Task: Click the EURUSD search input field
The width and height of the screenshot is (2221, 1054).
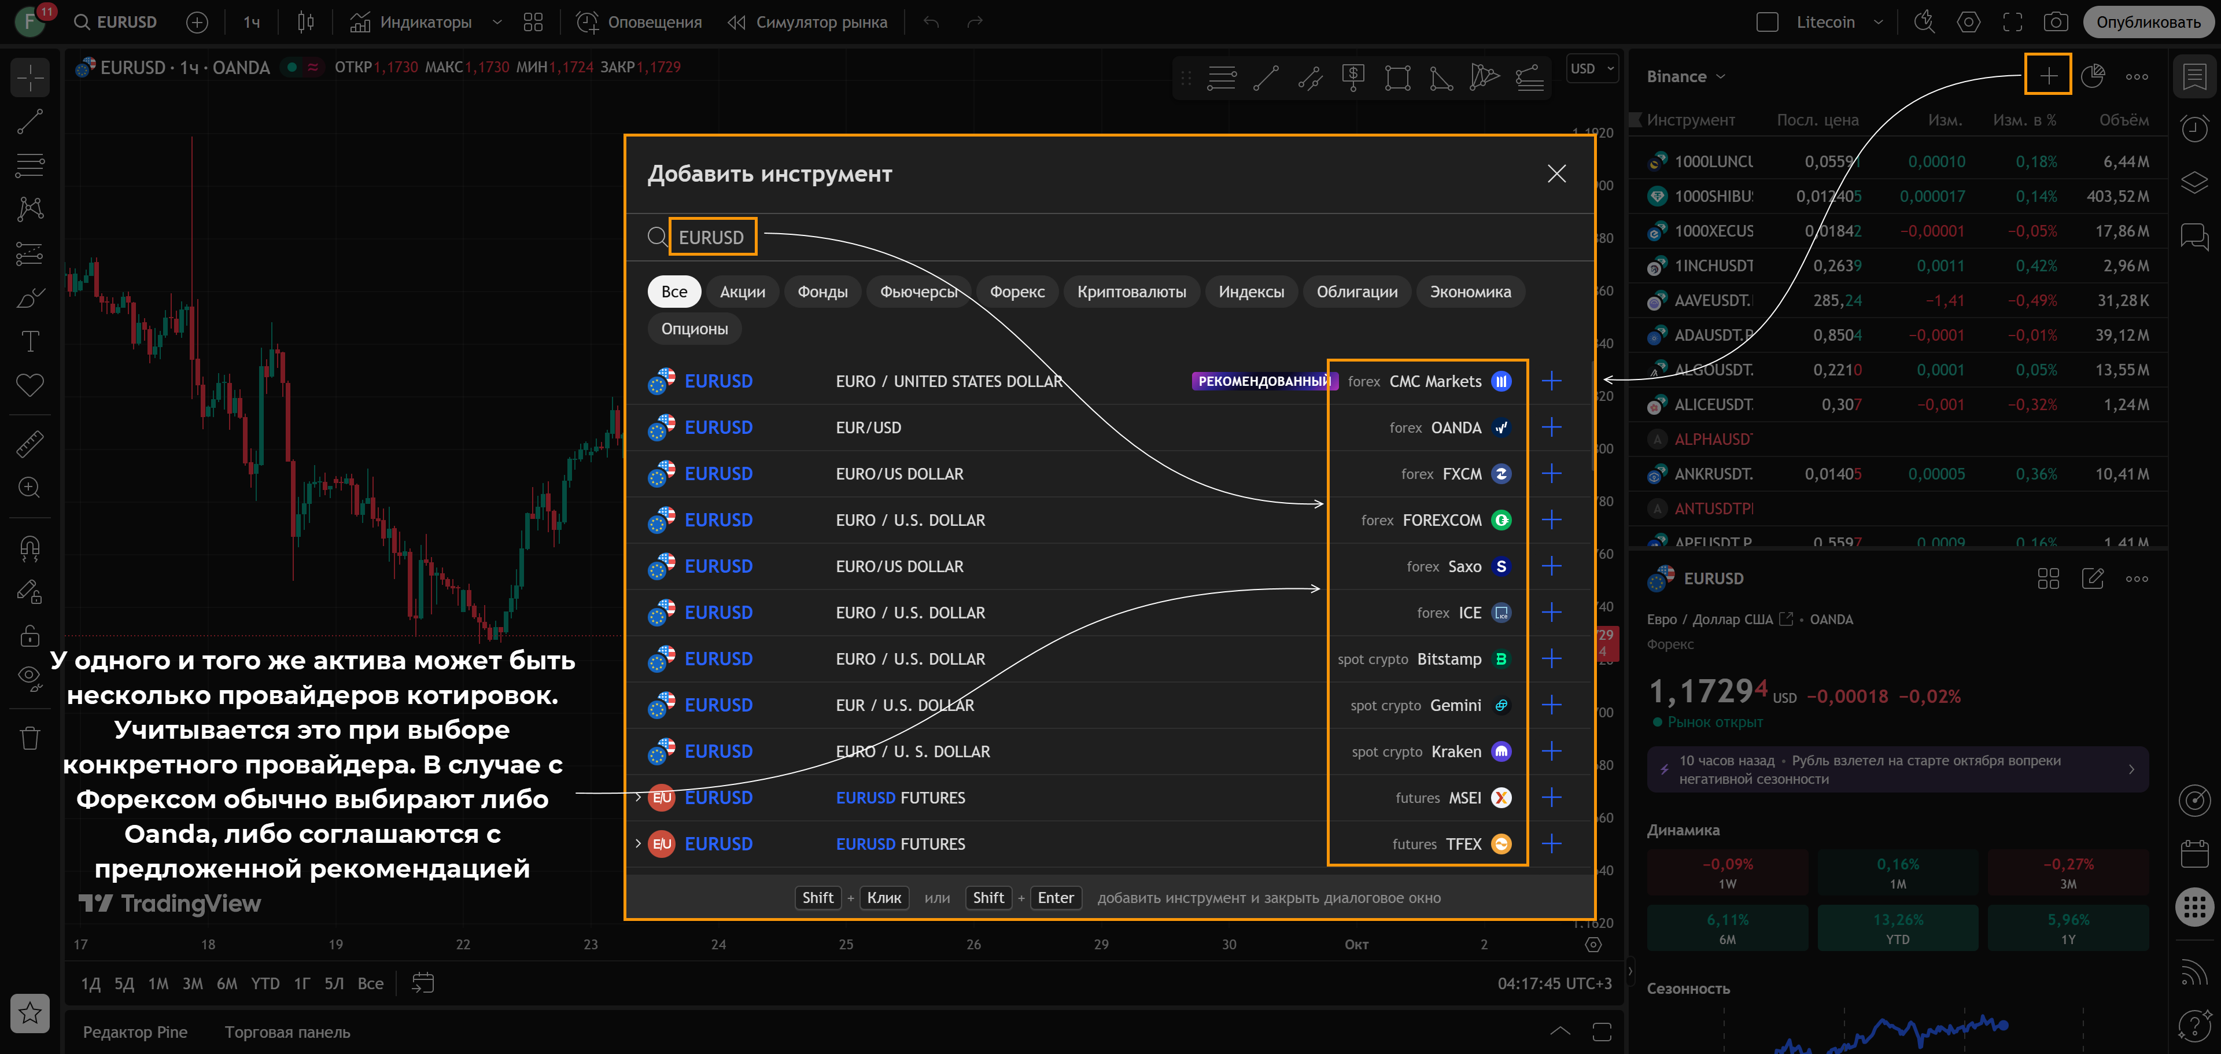Action: click(711, 237)
